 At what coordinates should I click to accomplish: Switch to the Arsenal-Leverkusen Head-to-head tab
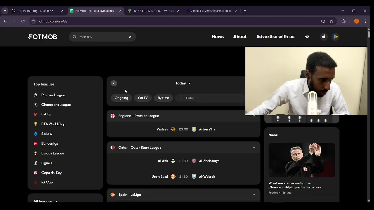point(211,11)
